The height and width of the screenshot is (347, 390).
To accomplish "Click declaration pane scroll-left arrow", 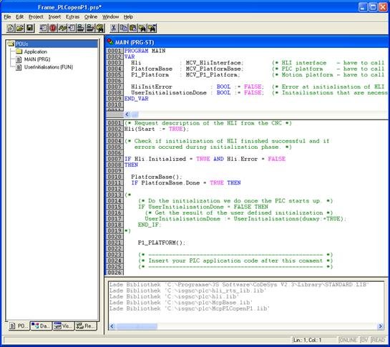I will coord(127,114).
